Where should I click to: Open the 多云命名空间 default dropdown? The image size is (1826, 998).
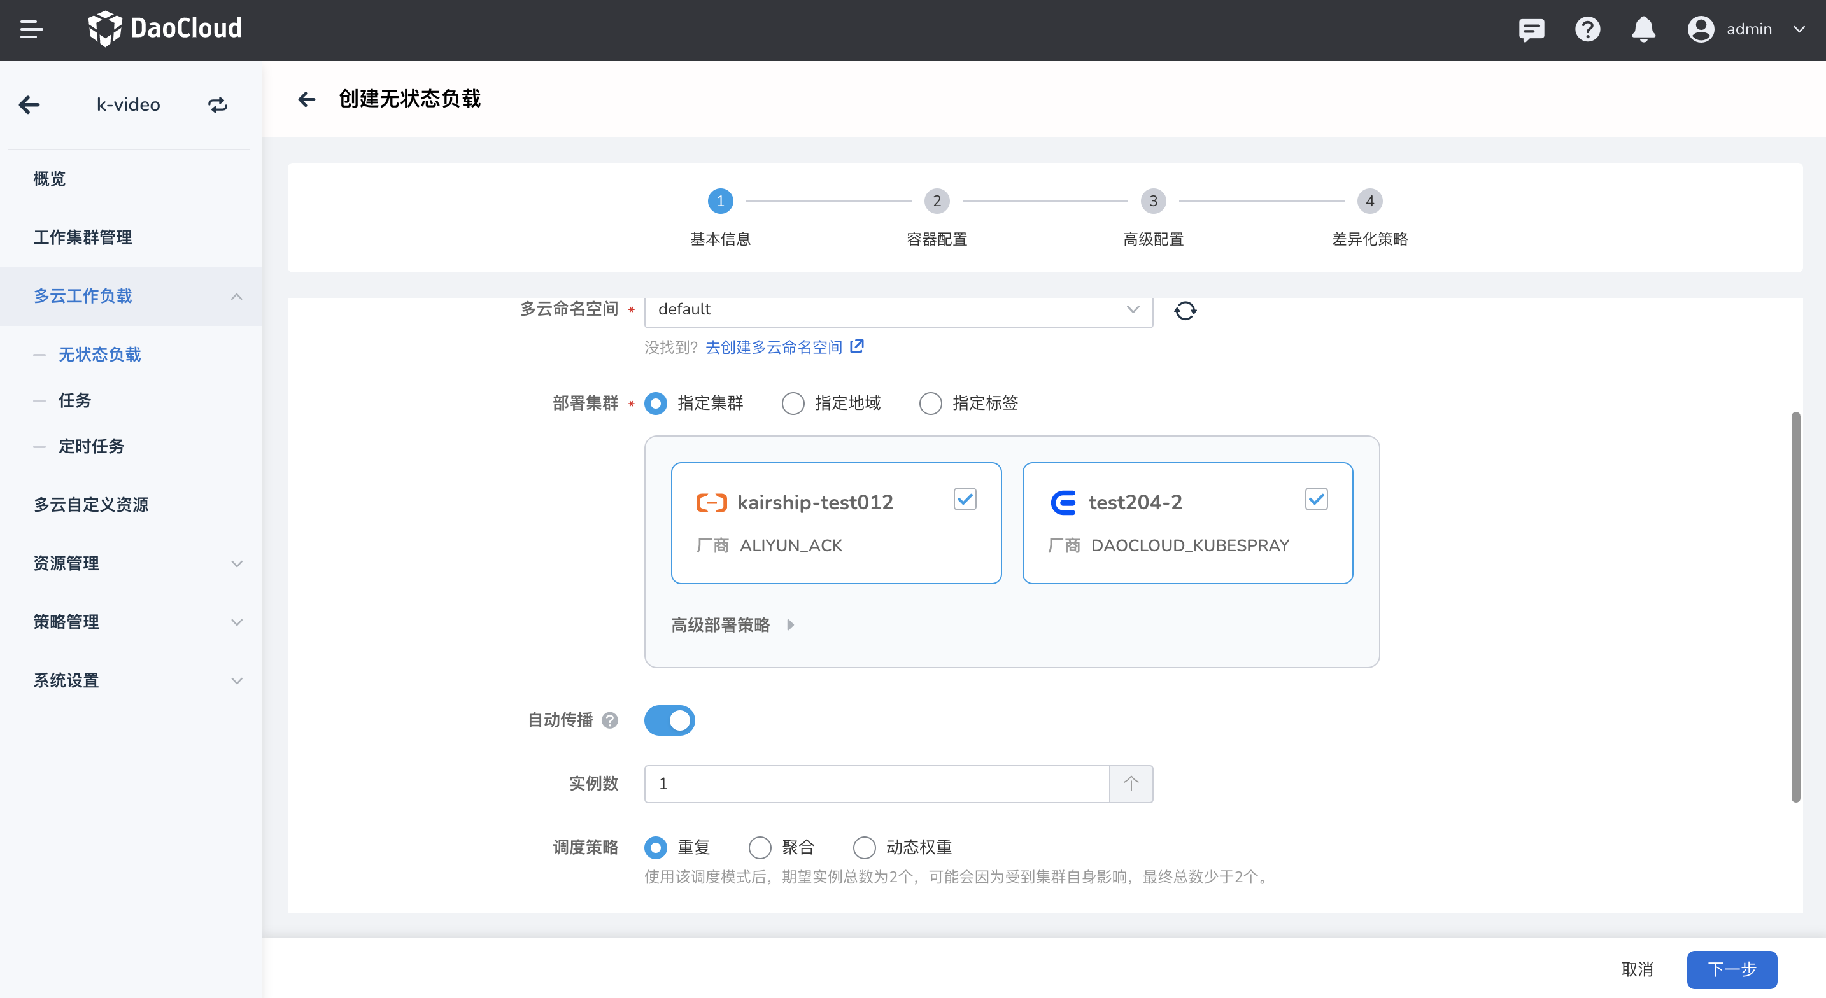pos(898,310)
